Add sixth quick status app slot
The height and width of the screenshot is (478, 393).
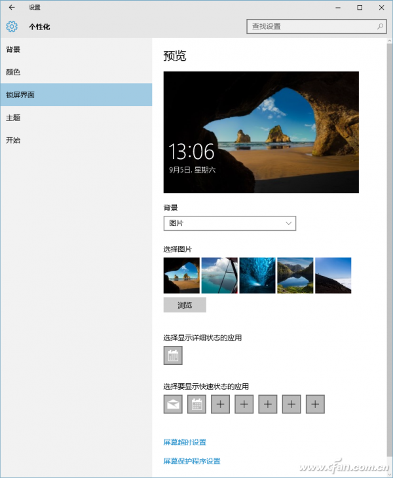pyautogui.click(x=291, y=404)
